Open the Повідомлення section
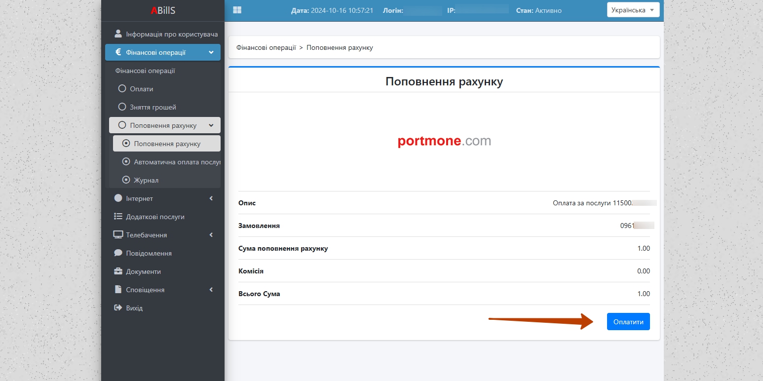 click(x=163, y=253)
